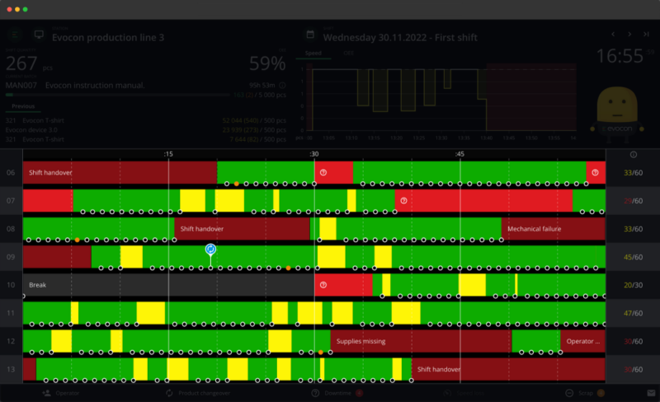Switch to the Speed tab

[313, 54]
